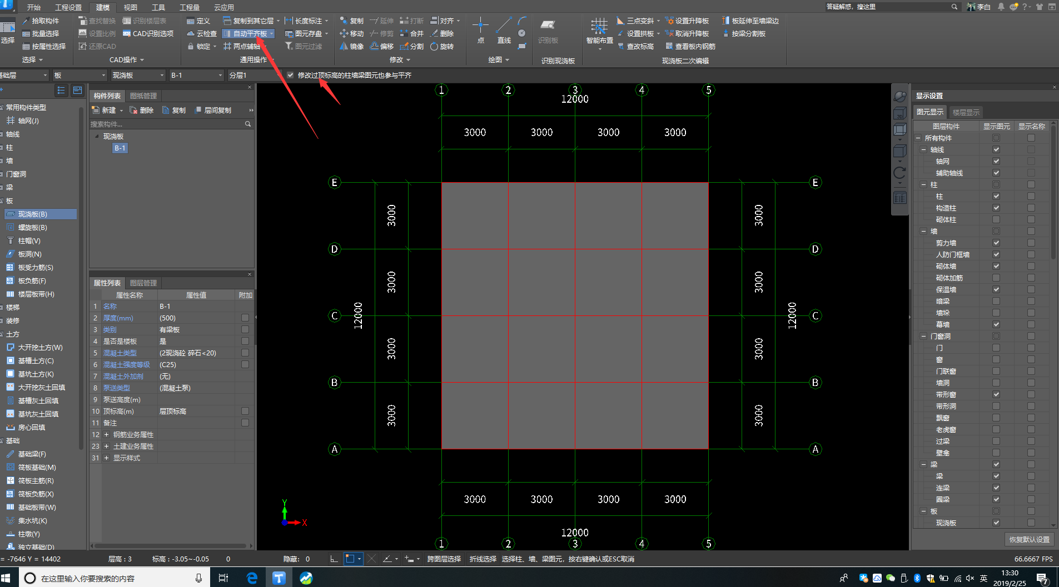Open the 现浇板 component type dropdown
1059x587 pixels.
click(137, 75)
